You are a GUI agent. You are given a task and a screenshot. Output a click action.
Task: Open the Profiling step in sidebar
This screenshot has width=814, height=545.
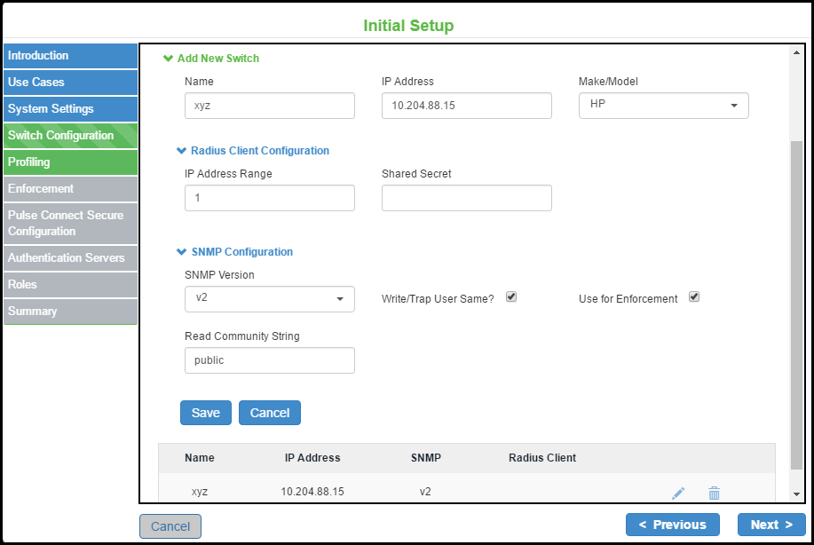(x=70, y=162)
